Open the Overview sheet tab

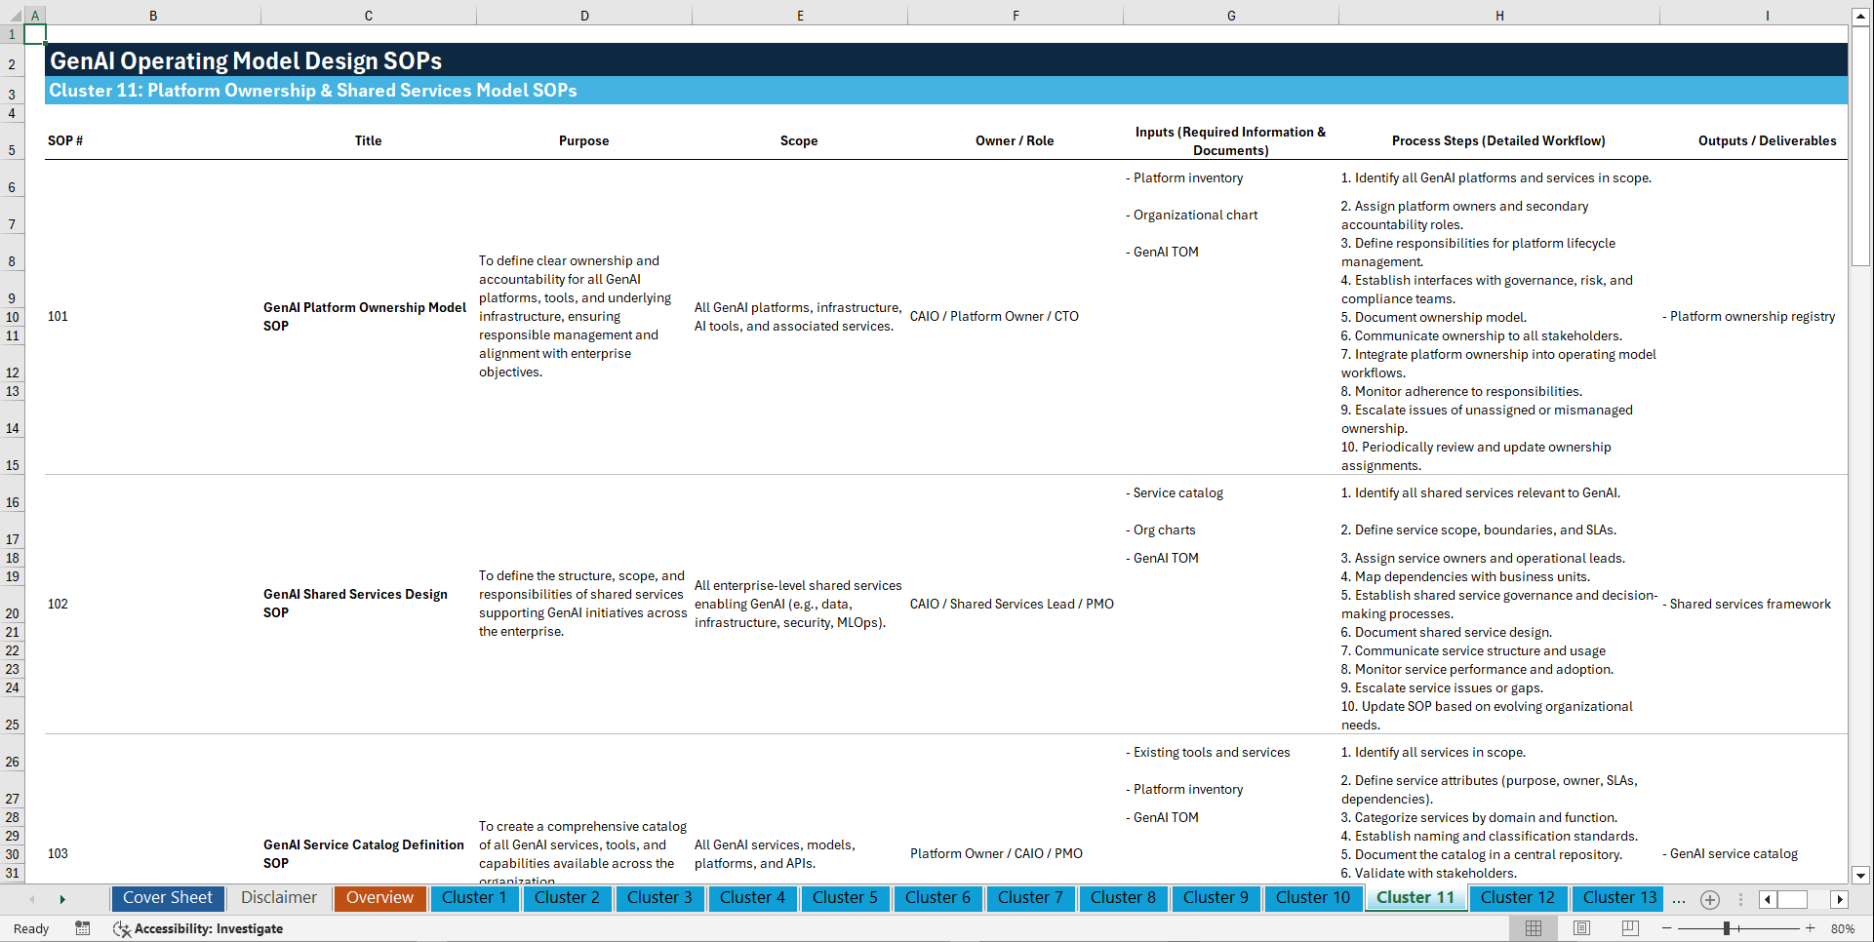tap(379, 898)
